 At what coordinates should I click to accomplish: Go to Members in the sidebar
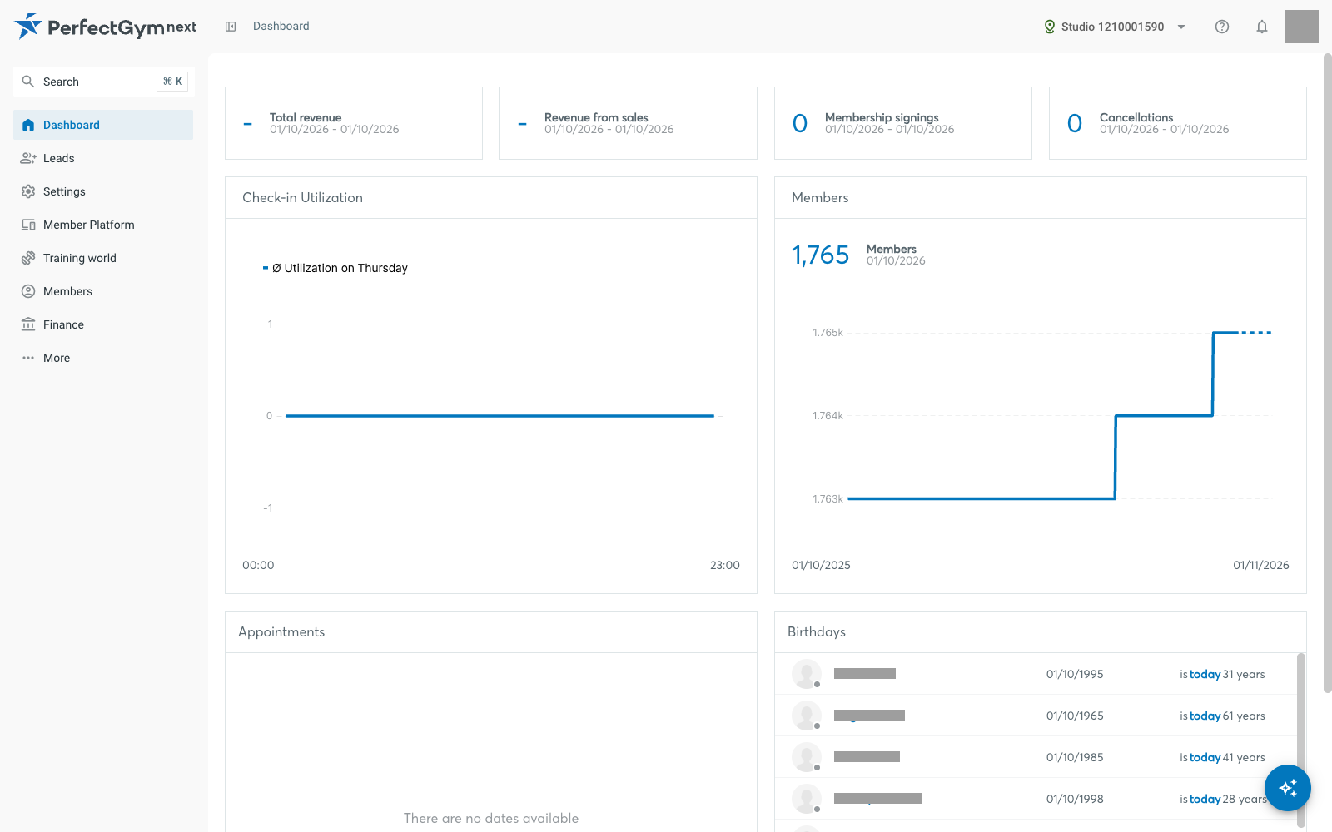(103, 291)
